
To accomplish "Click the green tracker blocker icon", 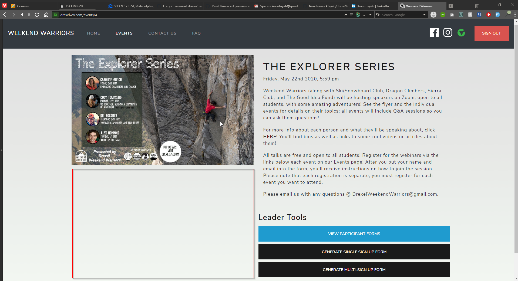I will tap(358, 15).
